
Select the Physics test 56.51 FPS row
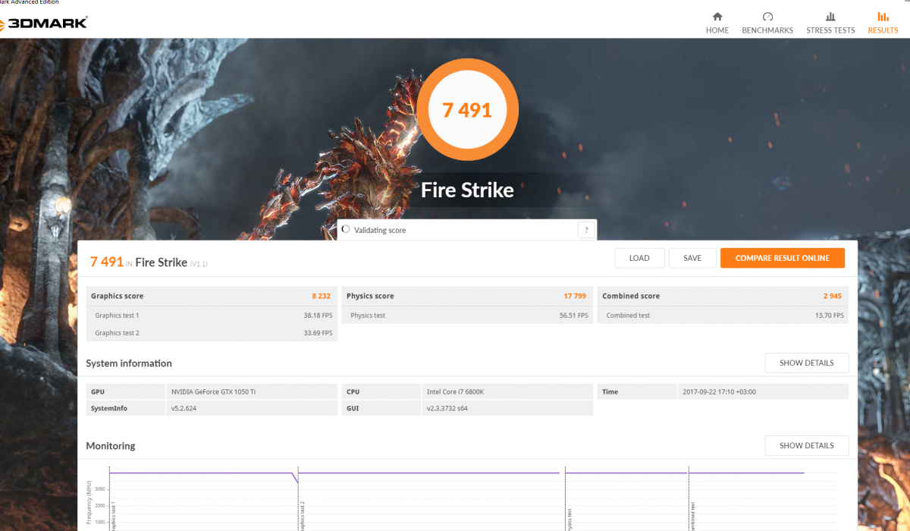coord(467,315)
